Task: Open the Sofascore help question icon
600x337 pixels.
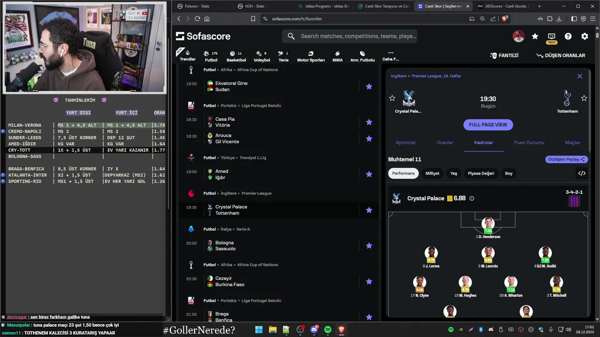Action: pyautogui.click(x=568, y=36)
